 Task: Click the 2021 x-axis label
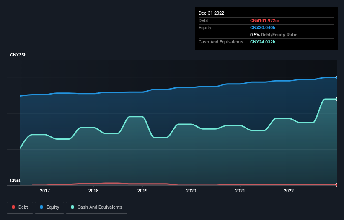click(240, 191)
